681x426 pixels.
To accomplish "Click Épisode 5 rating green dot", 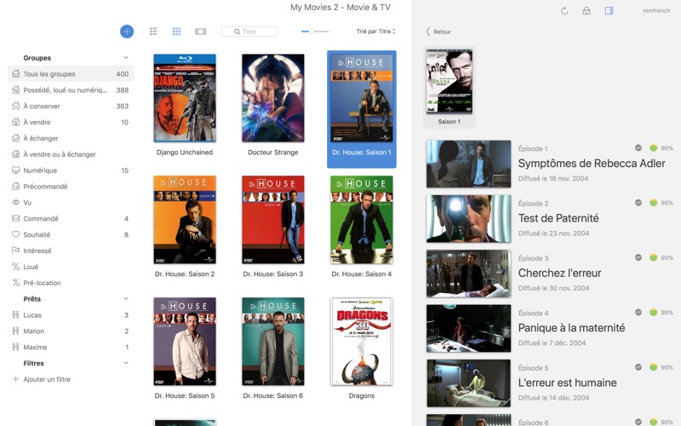I will point(653,367).
